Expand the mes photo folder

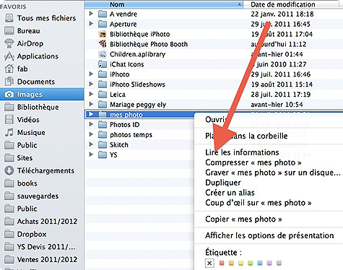click(x=91, y=114)
